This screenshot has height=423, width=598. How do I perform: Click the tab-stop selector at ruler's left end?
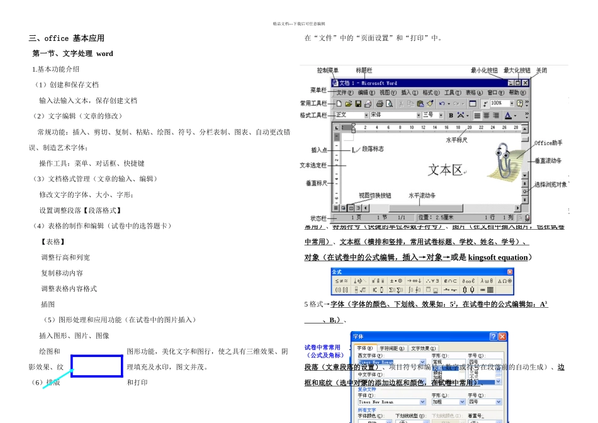click(336, 128)
